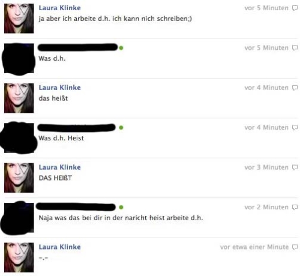Click green online dot on 'Naja was das' message
The image size is (300, 276).
click(x=121, y=208)
